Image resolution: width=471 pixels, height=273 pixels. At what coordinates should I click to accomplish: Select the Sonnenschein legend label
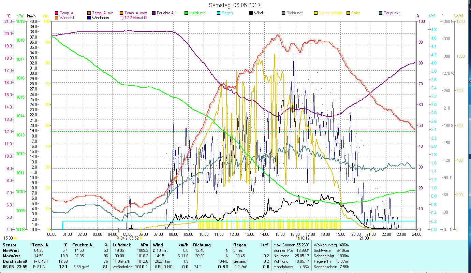[x=330, y=13]
